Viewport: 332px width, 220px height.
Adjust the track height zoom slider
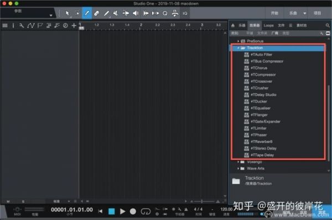click(x=204, y=201)
